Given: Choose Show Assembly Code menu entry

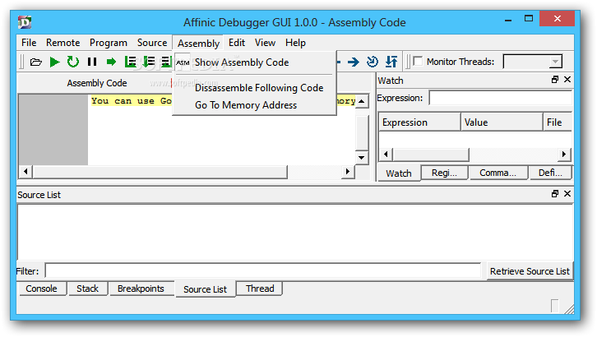Looking at the screenshot, I should click(254, 62).
